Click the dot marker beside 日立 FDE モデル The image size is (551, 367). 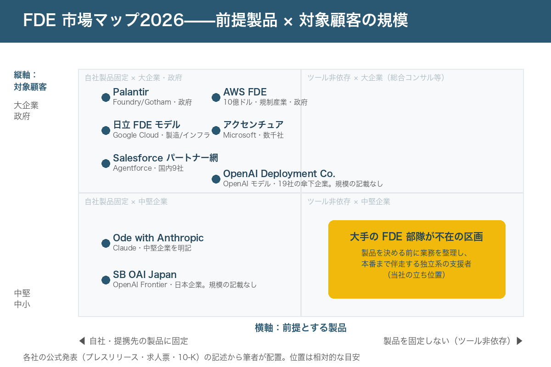click(x=106, y=130)
